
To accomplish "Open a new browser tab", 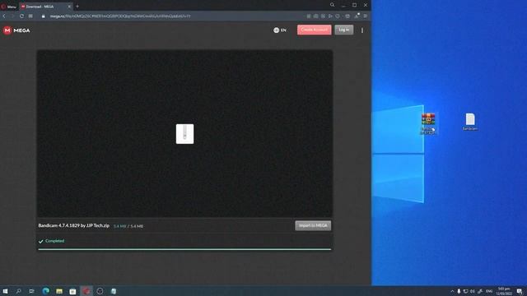I will point(77,7).
